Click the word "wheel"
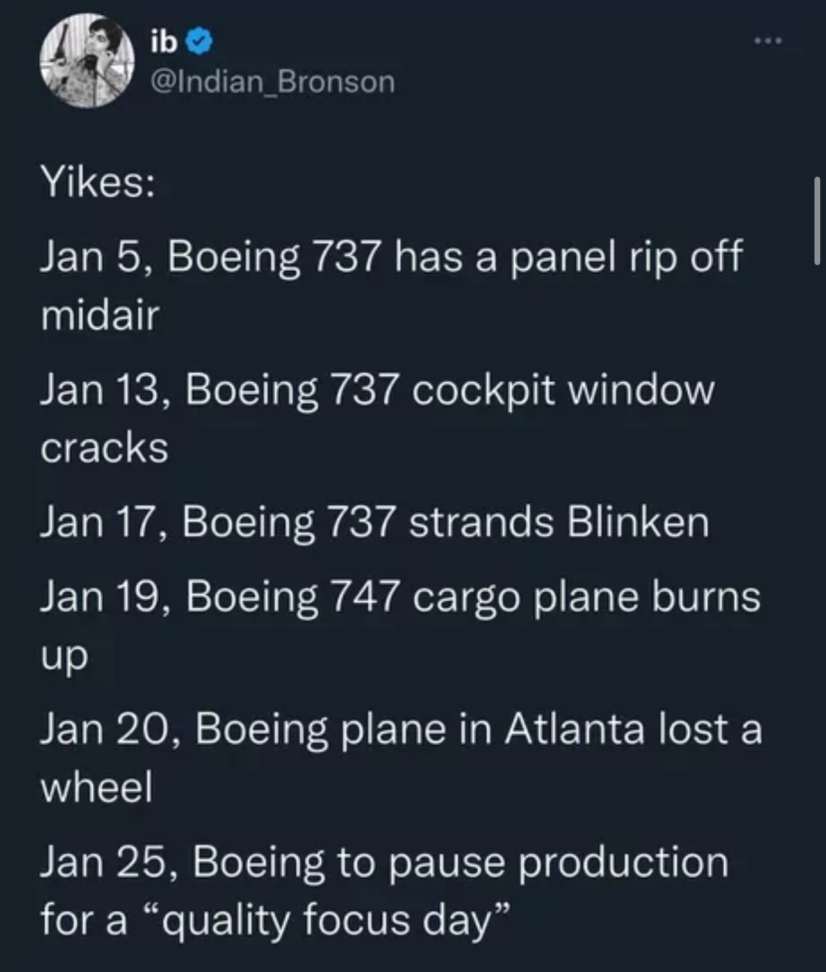 (x=97, y=786)
